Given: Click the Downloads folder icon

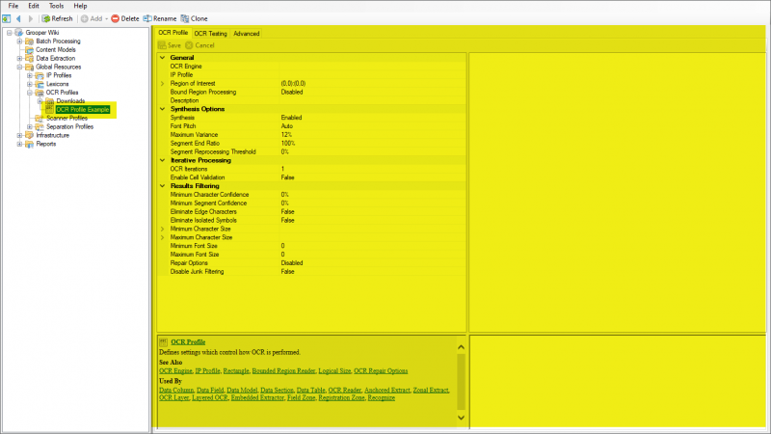Looking at the screenshot, I should coord(50,101).
